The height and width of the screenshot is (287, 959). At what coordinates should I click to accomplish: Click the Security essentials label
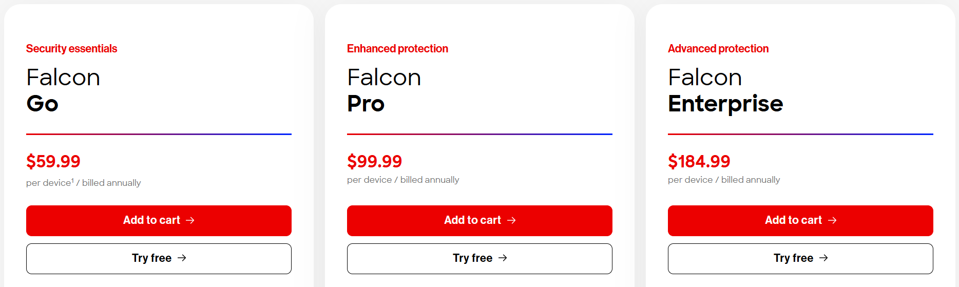click(x=71, y=49)
